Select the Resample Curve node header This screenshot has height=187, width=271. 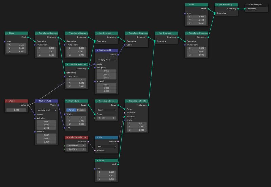(107, 101)
